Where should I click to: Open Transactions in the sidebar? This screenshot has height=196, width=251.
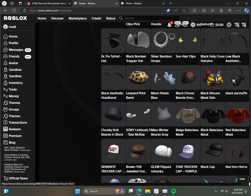click(x=15, y=122)
